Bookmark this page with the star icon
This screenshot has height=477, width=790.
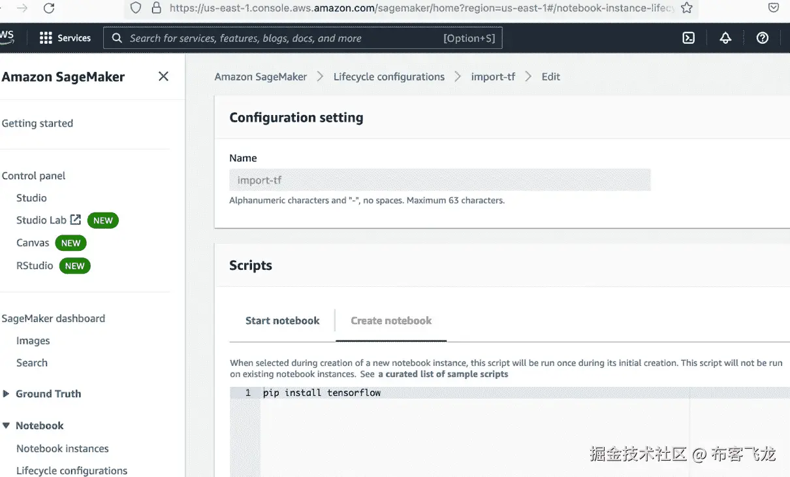(x=686, y=8)
